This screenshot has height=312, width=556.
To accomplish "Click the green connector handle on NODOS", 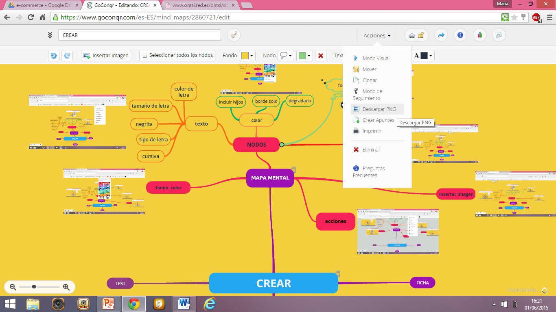I will coord(282,145).
